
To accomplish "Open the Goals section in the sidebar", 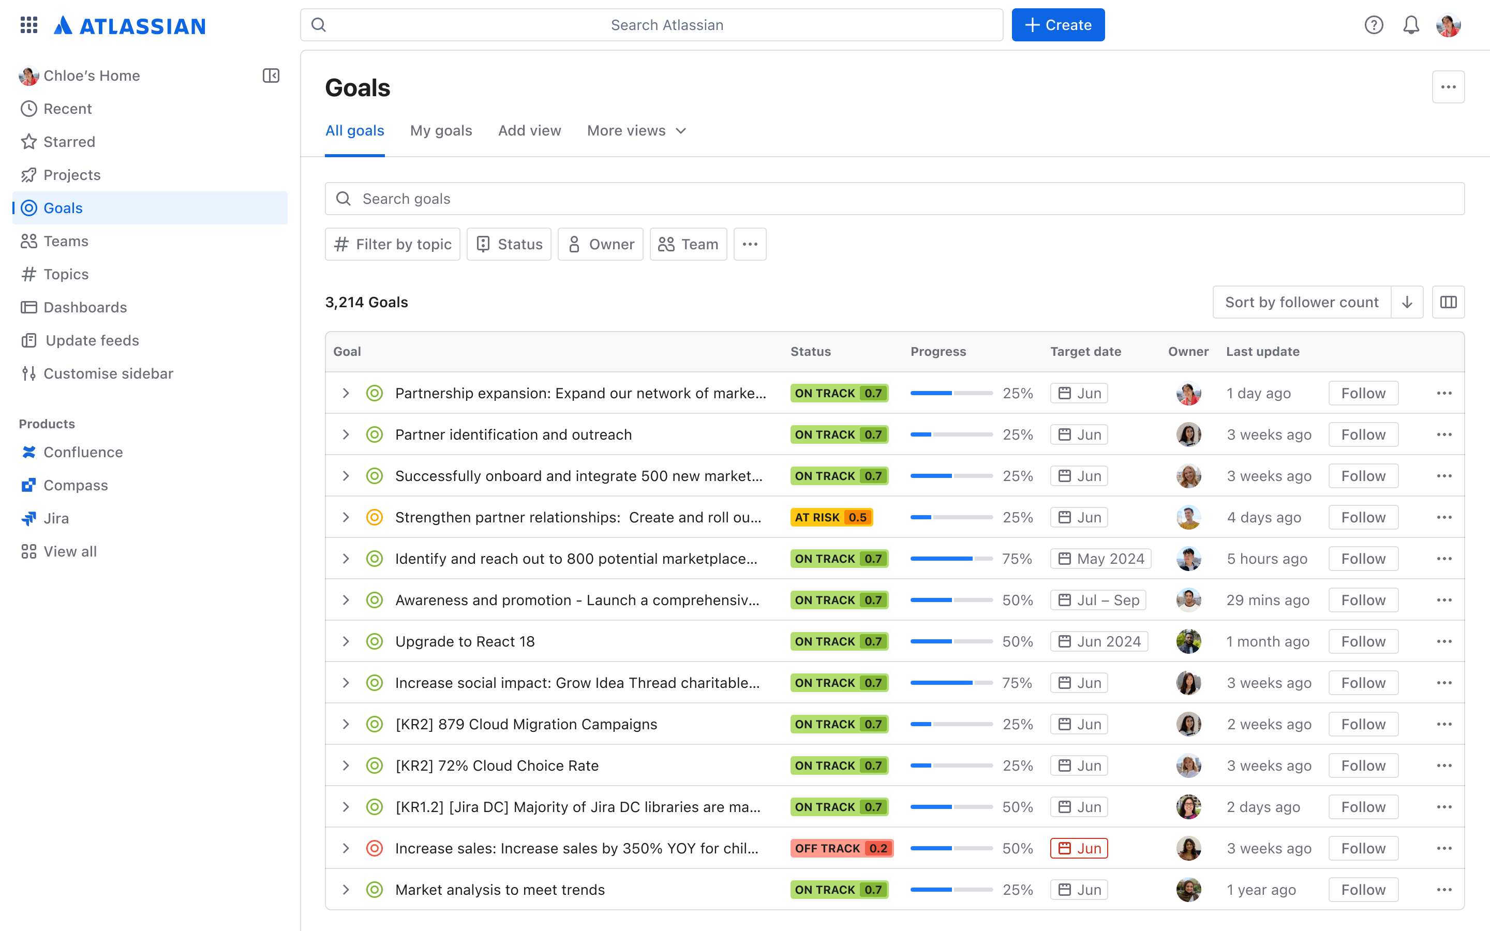I will click(x=63, y=208).
